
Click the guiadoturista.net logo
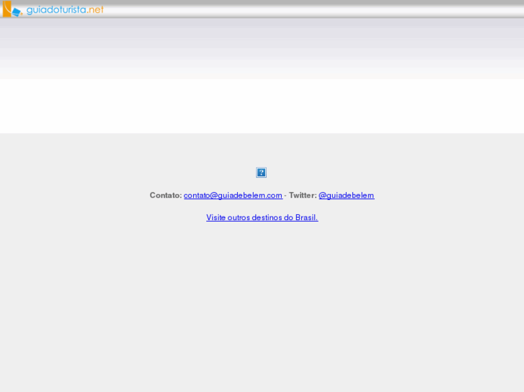tap(53, 9)
